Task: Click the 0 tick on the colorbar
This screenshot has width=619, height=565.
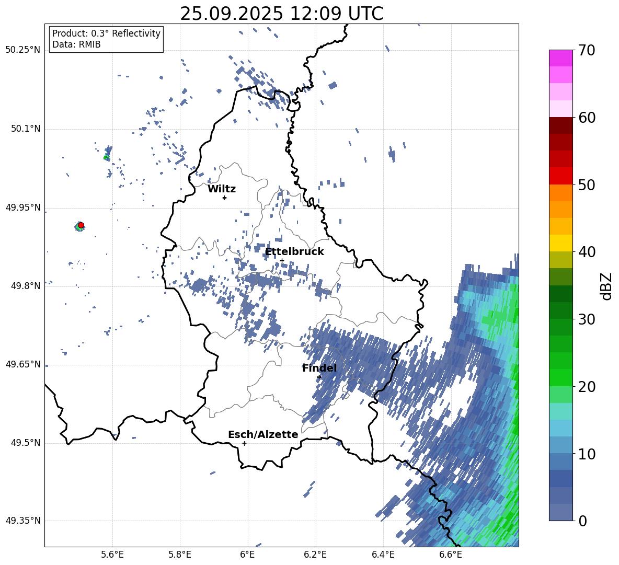Action: pos(582,521)
